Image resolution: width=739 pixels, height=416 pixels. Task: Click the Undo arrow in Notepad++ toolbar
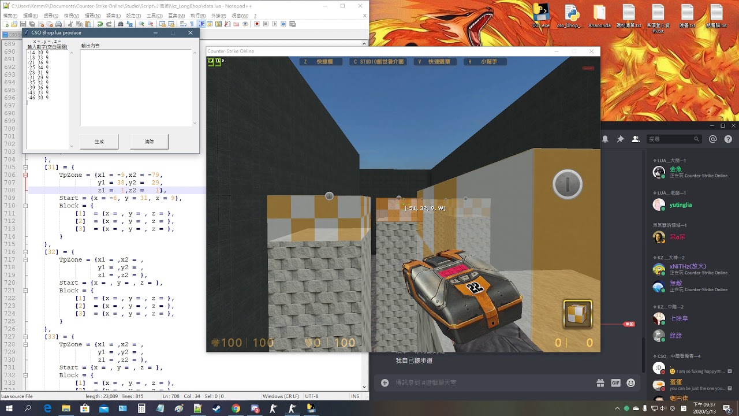coord(100,24)
